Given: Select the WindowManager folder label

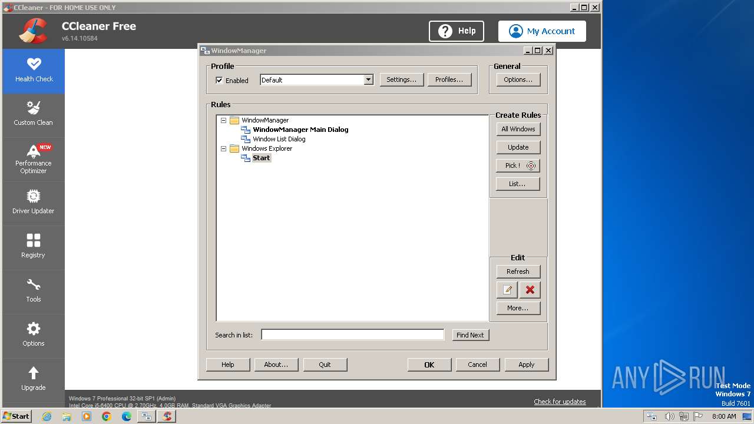Looking at the screenshot, I should [265, 120].
